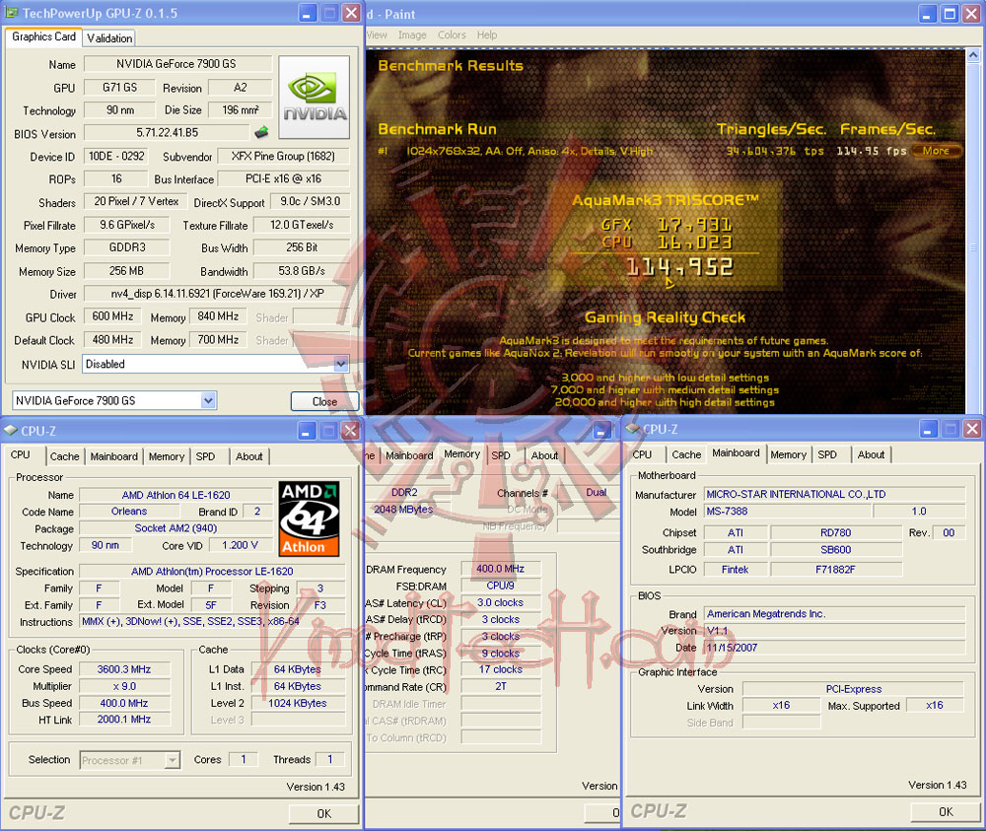
Task: Open the Cache tab in right CPU-Z
Action: (686, 454)
